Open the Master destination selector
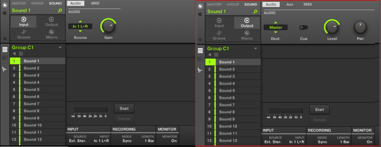Image resolution: width=381 pixels, height=147 pixels. 275,28
